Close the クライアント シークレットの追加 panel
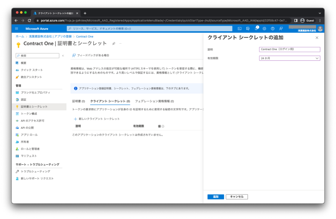 tap(317, 38)
